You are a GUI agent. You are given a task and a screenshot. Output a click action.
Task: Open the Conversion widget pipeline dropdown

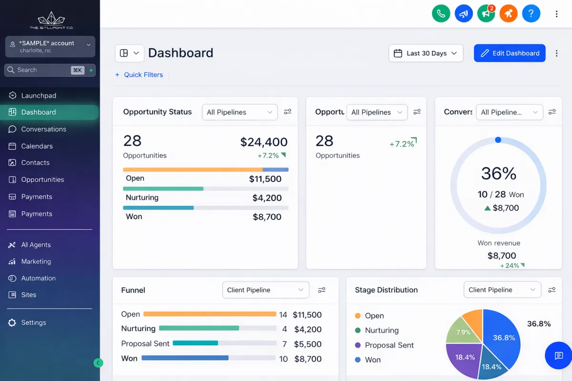510,112
